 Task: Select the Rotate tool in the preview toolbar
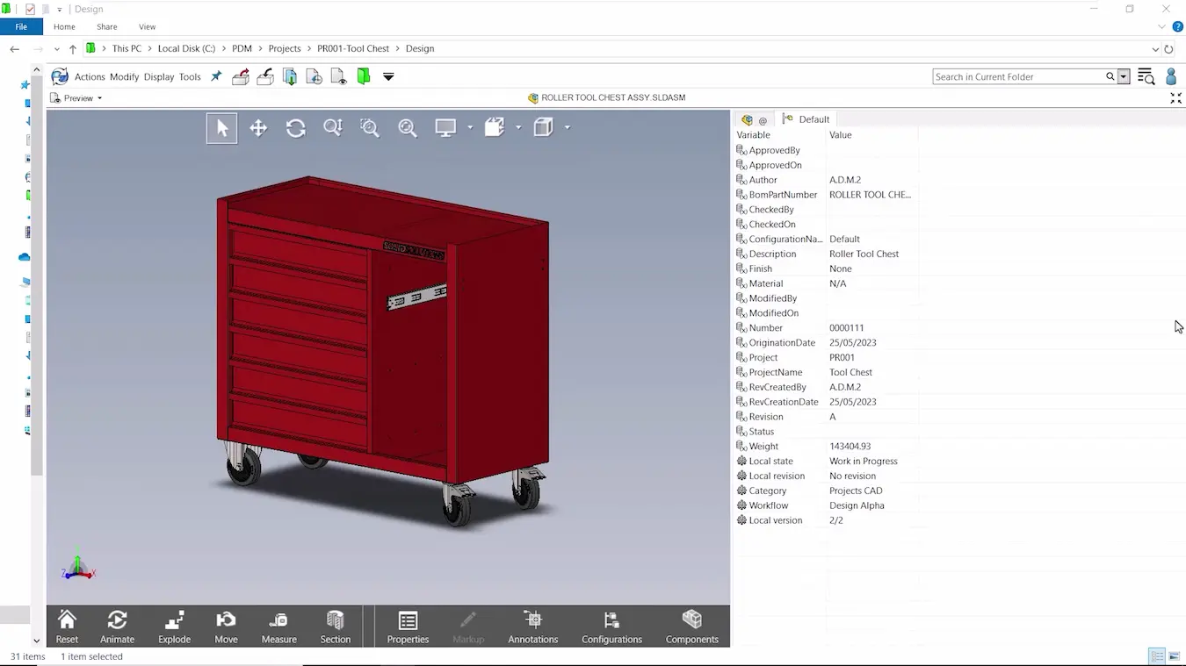point(295,128)
